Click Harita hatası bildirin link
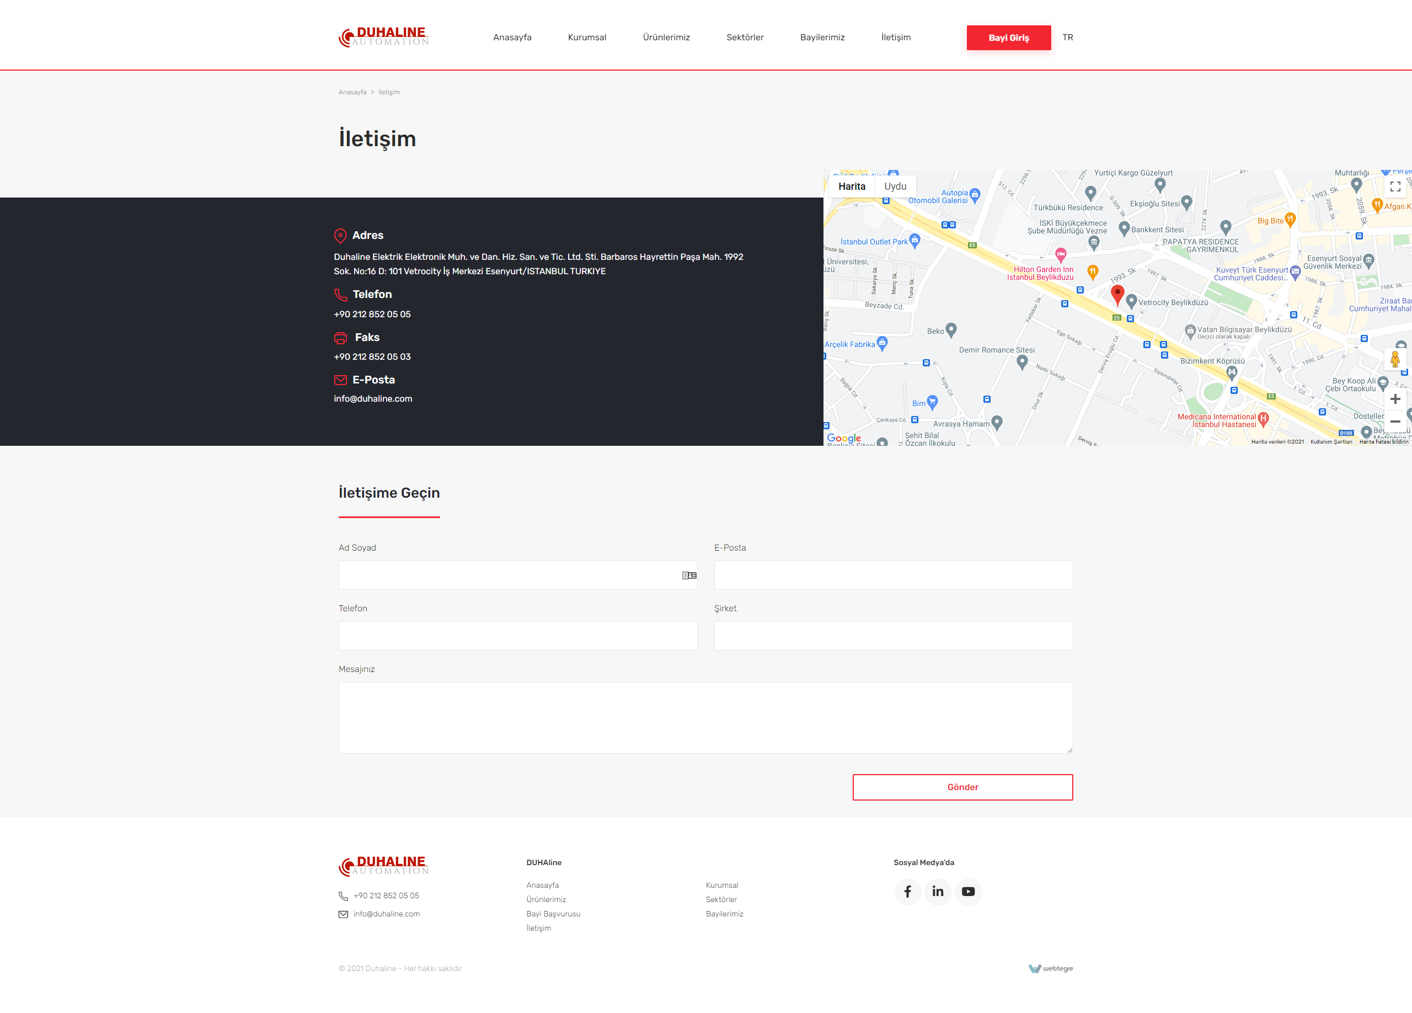 [x=1383, y=441]
